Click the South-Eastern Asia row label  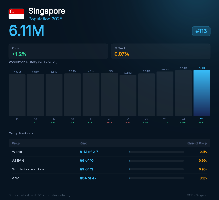point(28,169)
